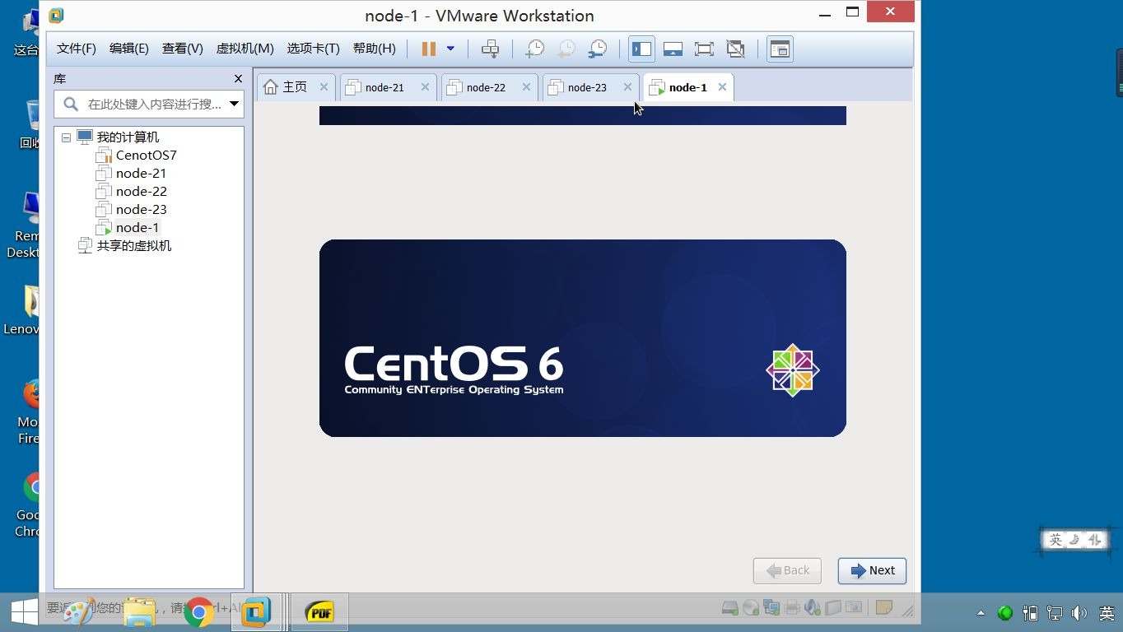Switch to Unity mode

pos(735,49)
